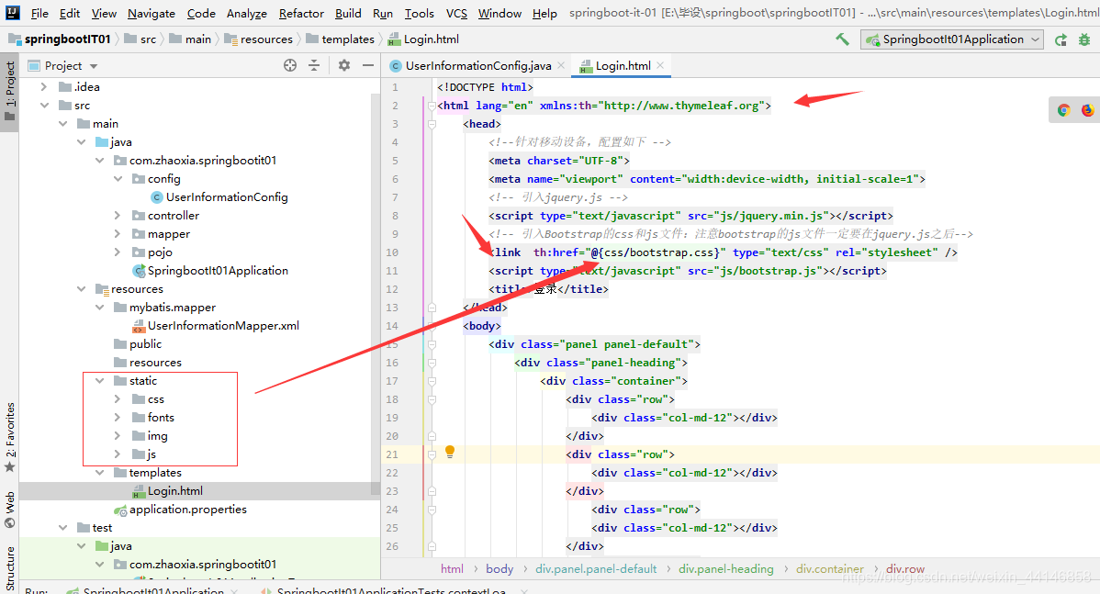This screenshot has height=594, width=1100.
Task: Expand the pojo package
Action: tap(118, 252)
